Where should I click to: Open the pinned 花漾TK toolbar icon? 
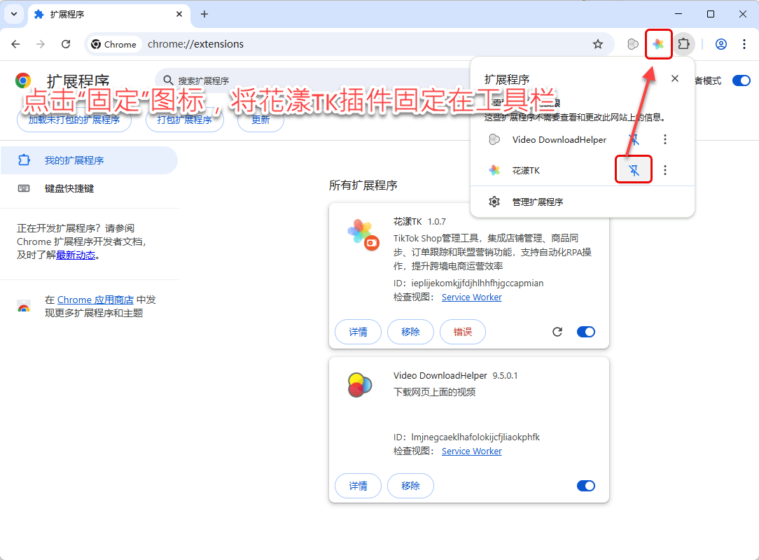(658, 44)
